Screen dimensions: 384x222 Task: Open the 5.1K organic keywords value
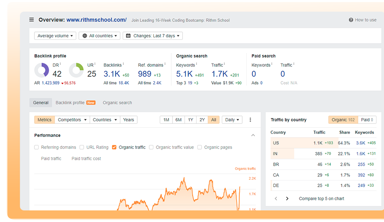(185, 74)
